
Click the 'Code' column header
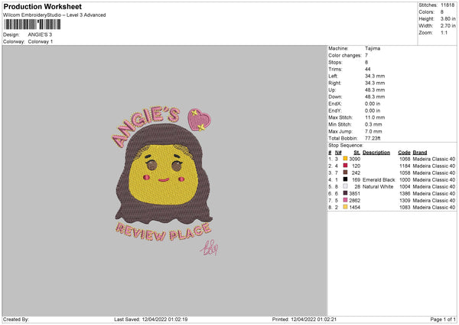pos(404,153)
